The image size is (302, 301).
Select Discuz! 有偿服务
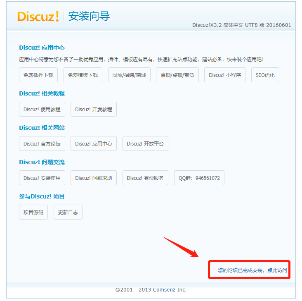pos(145,178)
